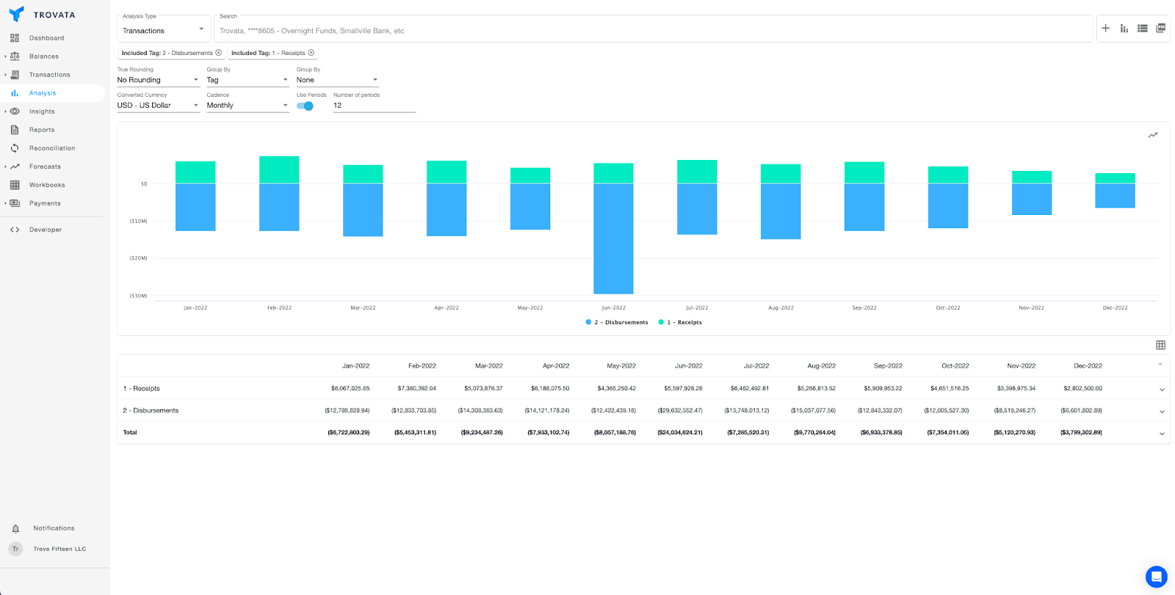Click the Number of periods field
The width and height of the screenshot is (1175, 595).
click(x=373, y=106)
